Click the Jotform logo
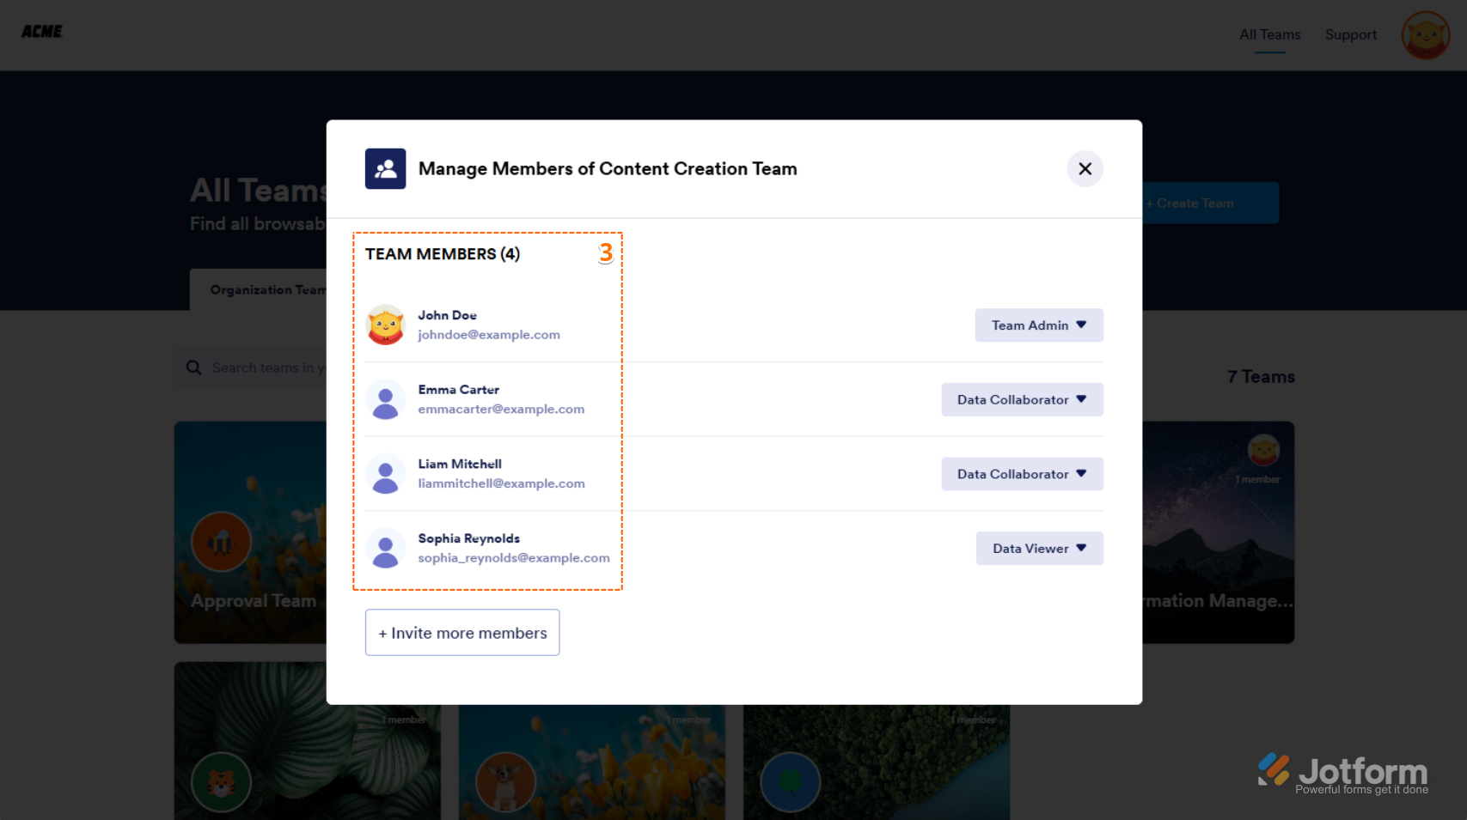The width and height of the screenshot is (1467, 820). pyautogui.click(x=1342, y=773)
